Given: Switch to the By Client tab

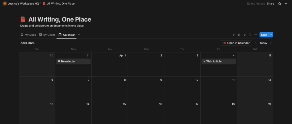Looking at the screenshot, I should [47, 35].
